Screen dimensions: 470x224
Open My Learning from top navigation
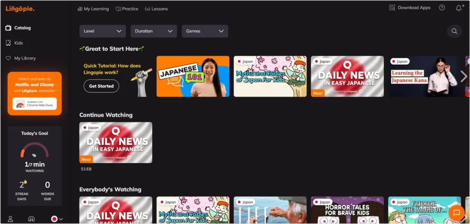pos(93,9)
